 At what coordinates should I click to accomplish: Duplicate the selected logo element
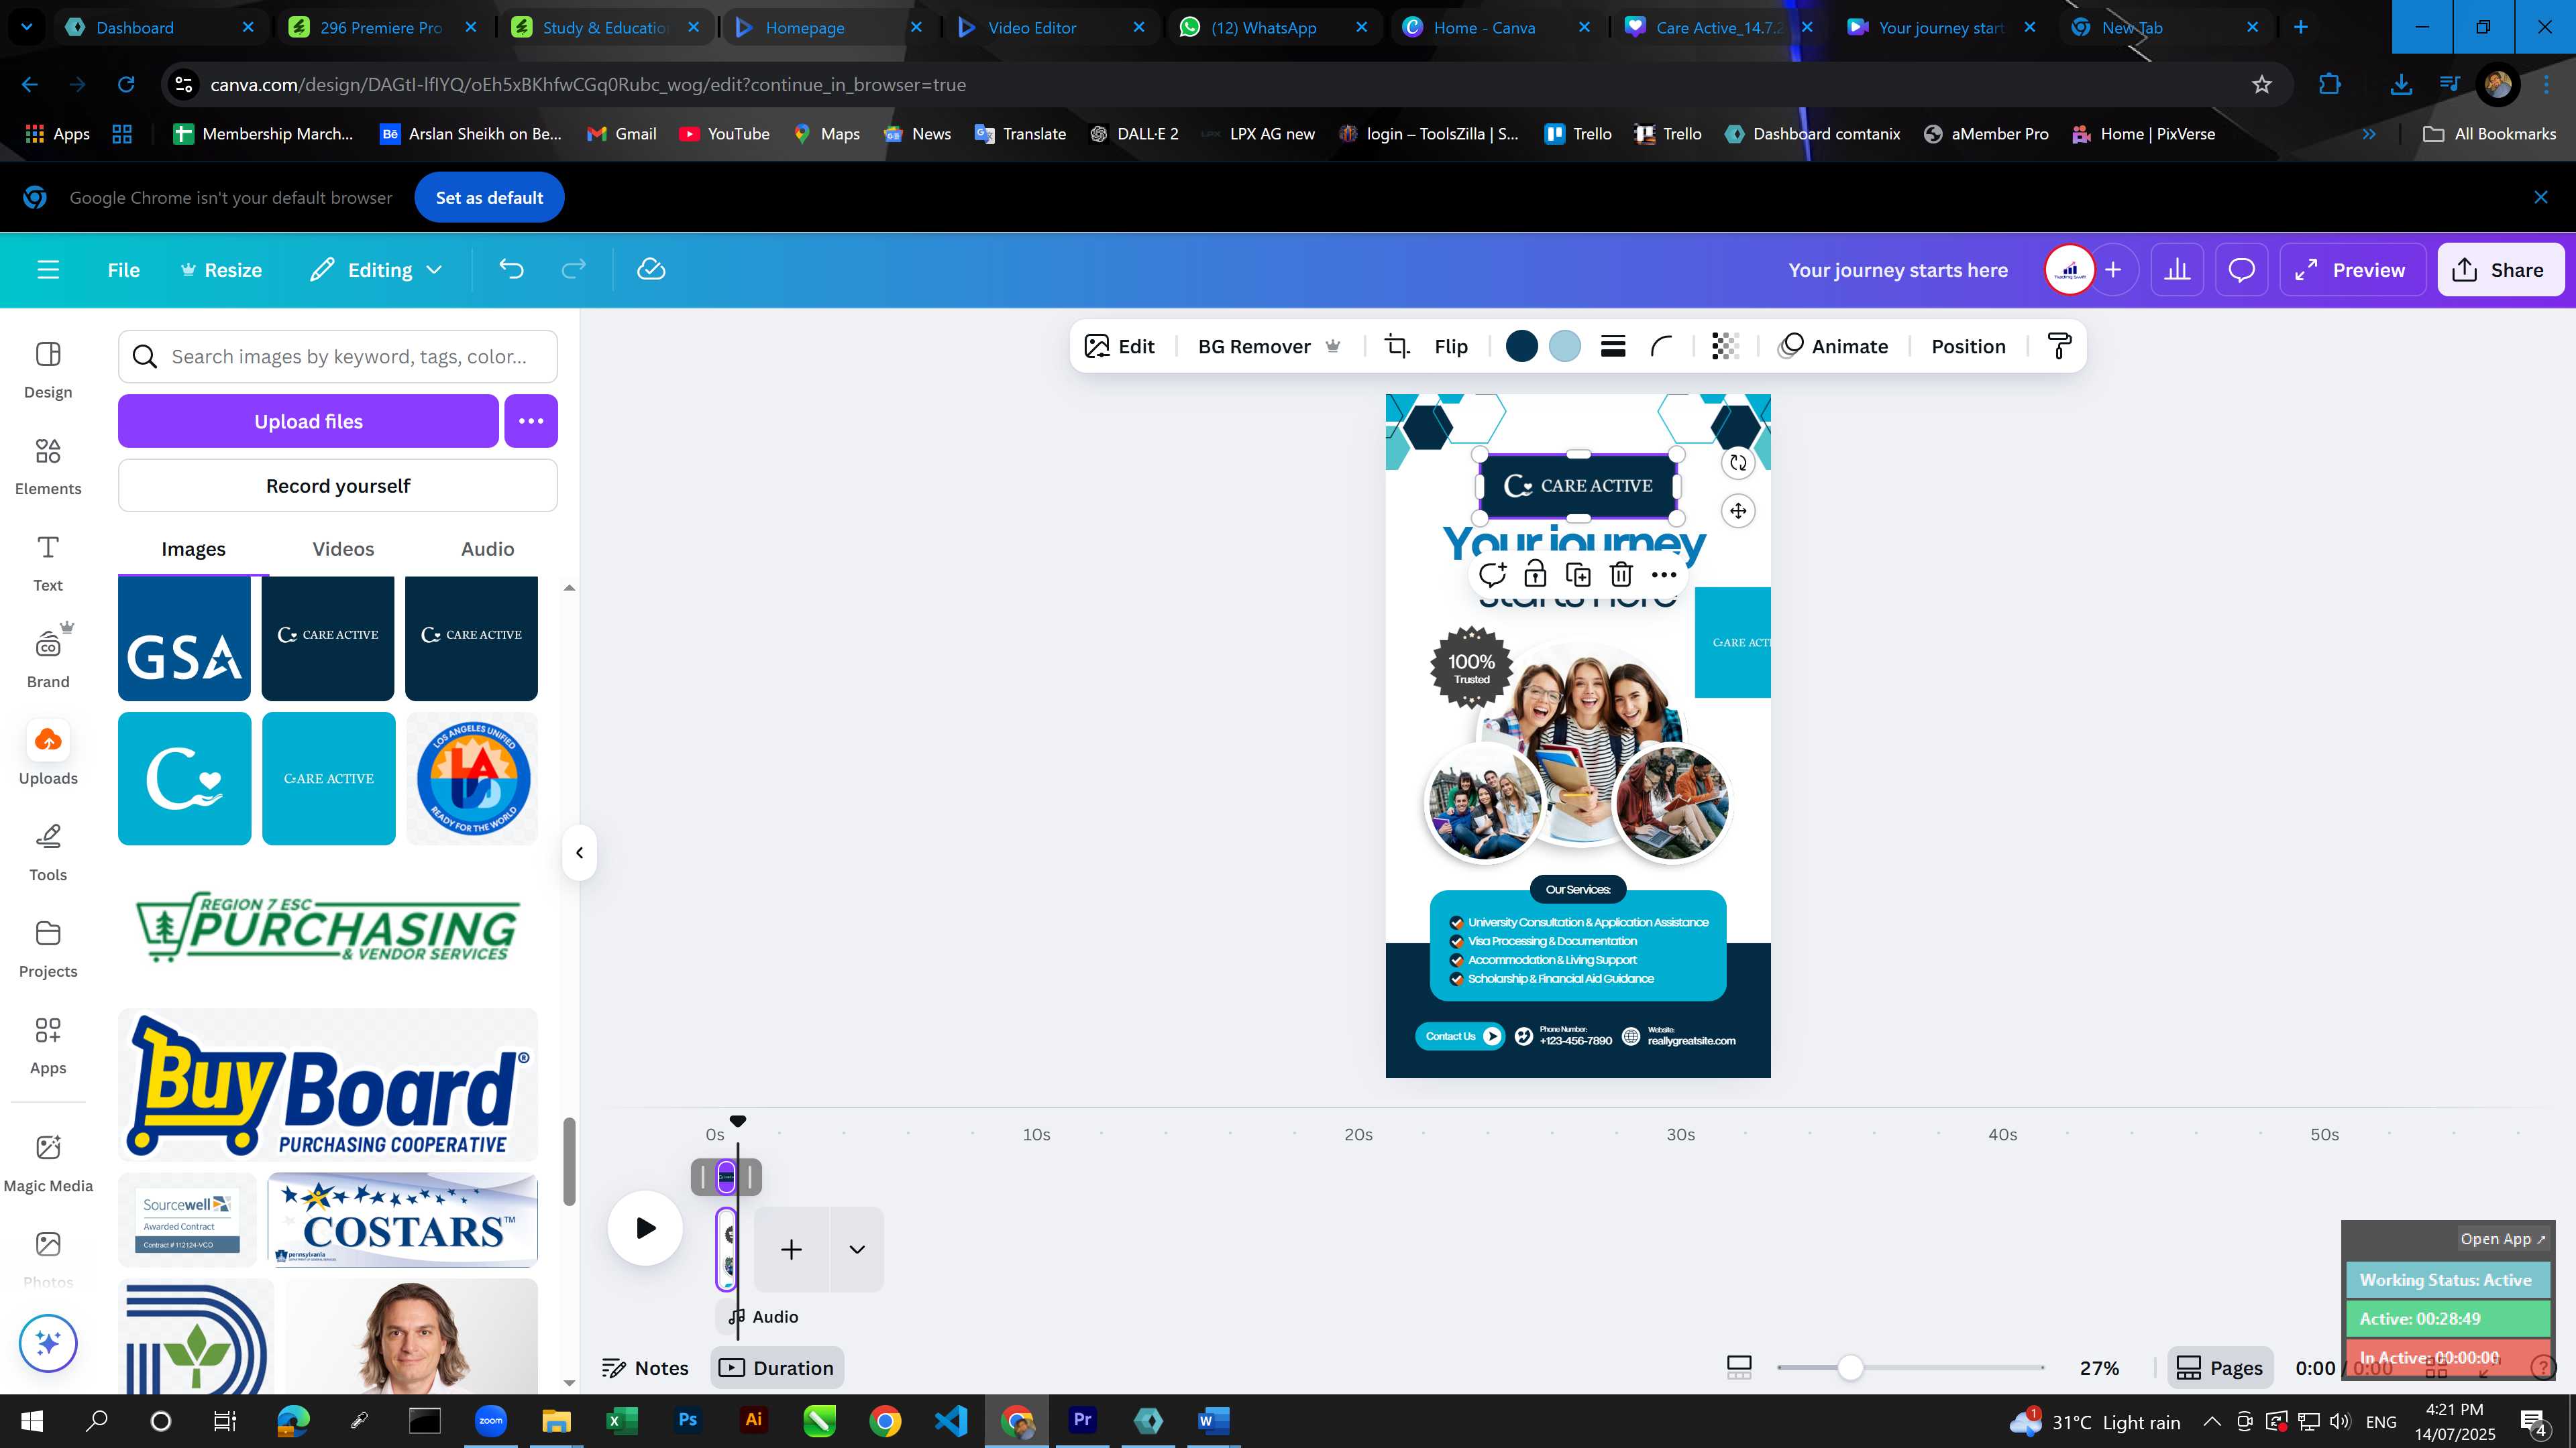pos(1578,575)
